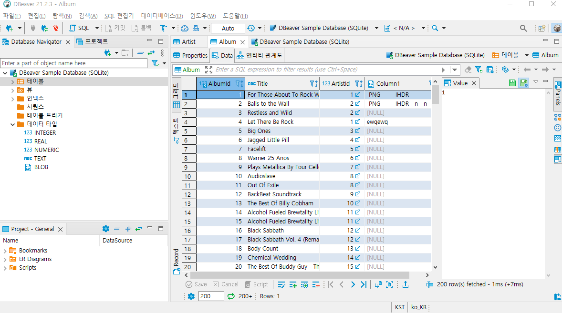This screenshot has width=562, height=313.
Task: Click the Navigator filter funnel icon
Action: click(x=155, y=63)
